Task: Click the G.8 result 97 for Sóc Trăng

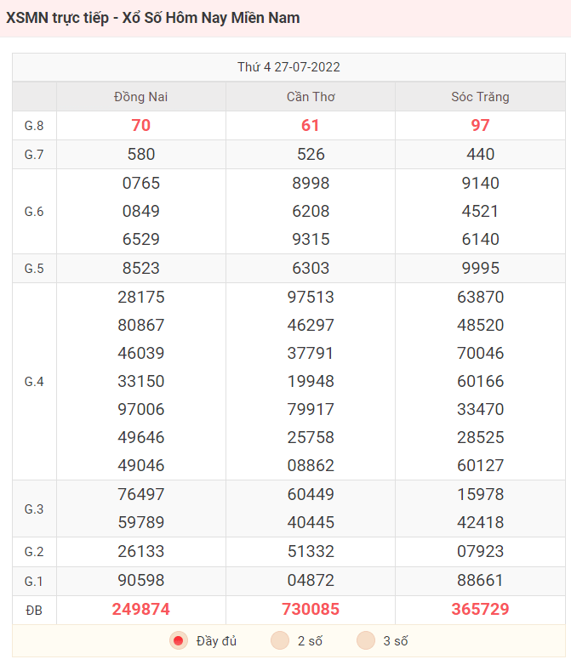Action: pos(480,126)
